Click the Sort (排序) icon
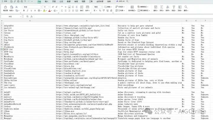This screenshot has height=120, width=213. click(x=168, y=7)
